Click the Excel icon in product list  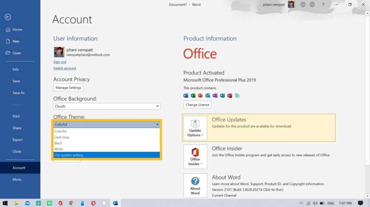[x=193, y=95]
